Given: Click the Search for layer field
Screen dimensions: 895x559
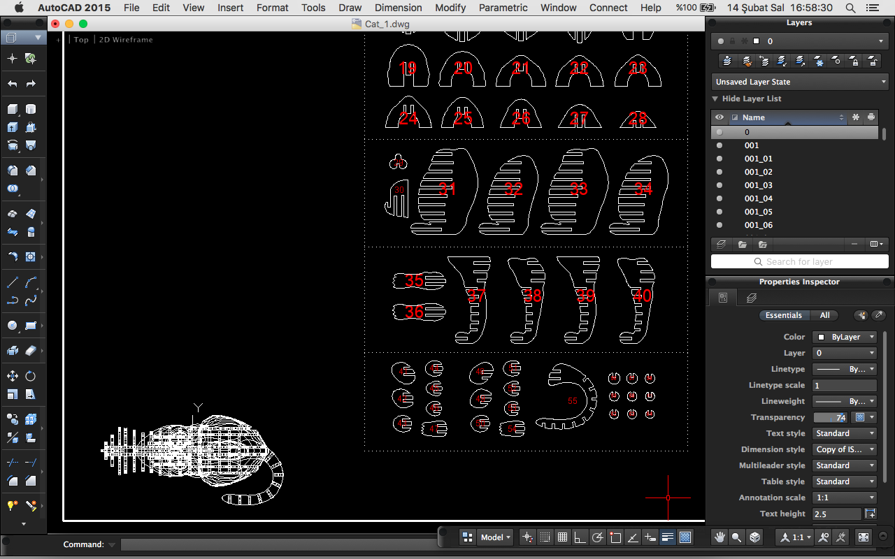Looking at the screenshot, I should (799, 261).
